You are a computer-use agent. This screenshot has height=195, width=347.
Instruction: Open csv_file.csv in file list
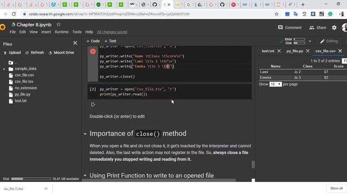pos(24,75)
